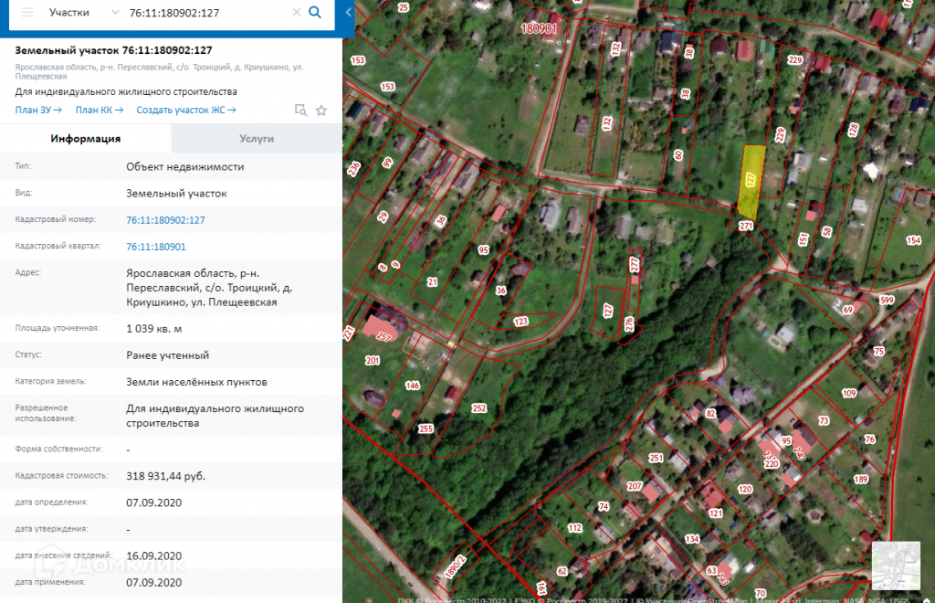Image resolution: width=935 pixels, height=603 pixels.
Task: Run search with magnifier icon
Action: (315, 12)
